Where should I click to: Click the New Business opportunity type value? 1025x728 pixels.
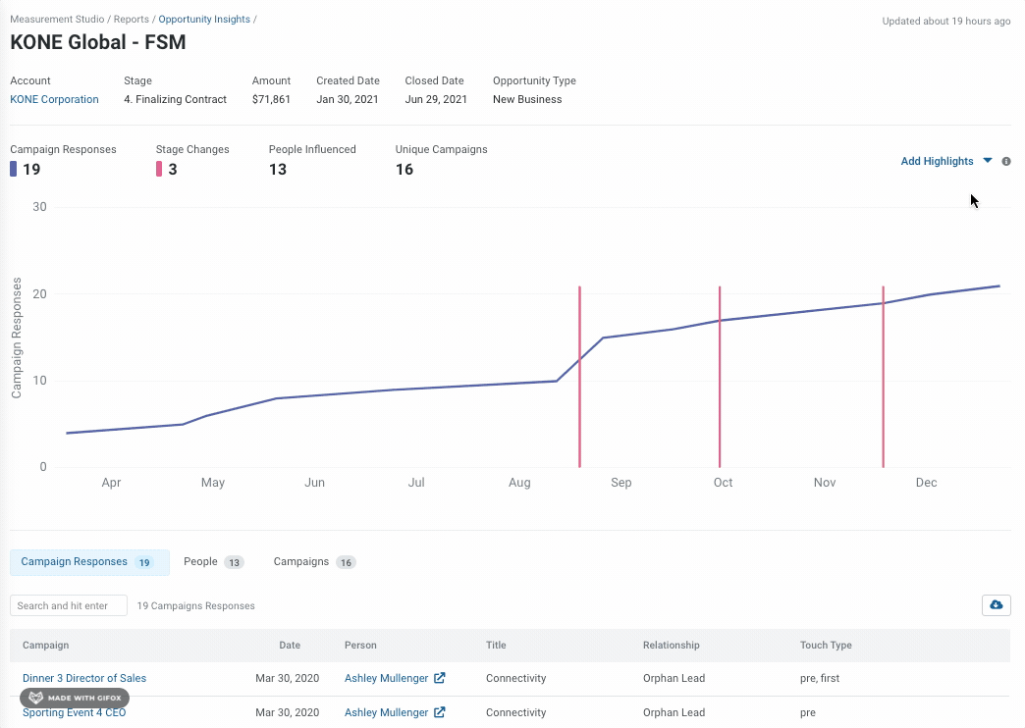[x=527, y=99]
